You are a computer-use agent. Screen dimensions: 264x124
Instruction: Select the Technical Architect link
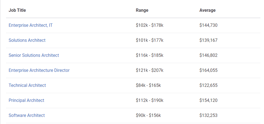[x=27, y=85]
